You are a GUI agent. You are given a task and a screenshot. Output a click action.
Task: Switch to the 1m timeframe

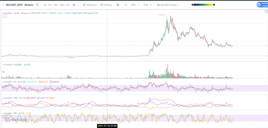(x=45, y=5)
